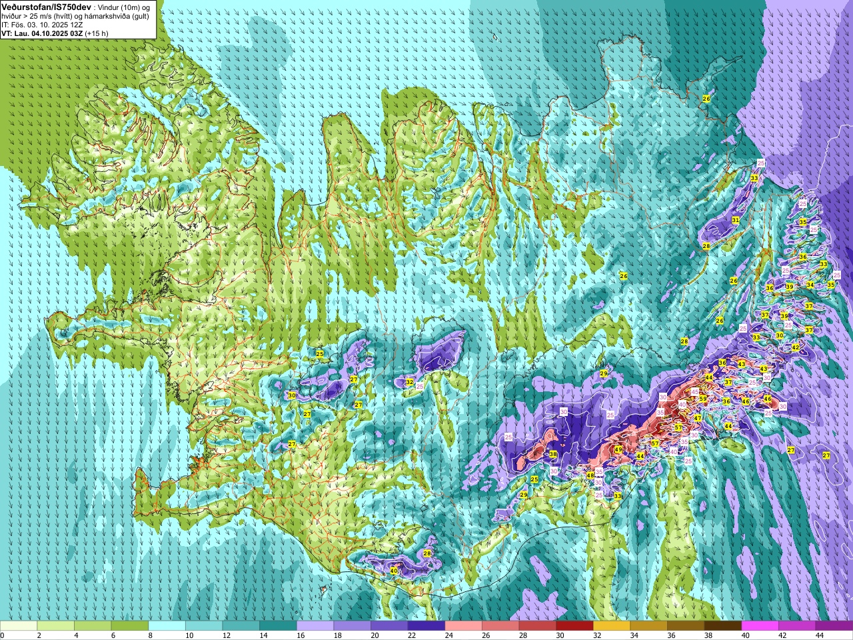Click the yellow 31 gust label
Viewport: 853px width, 640px height.
point(736,219)
